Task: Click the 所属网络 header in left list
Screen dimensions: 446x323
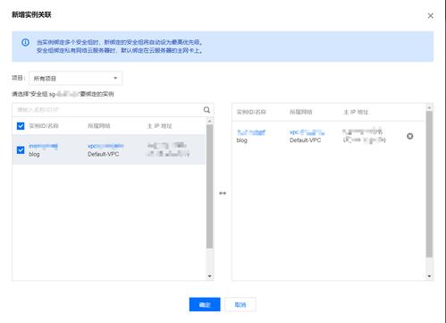Action: (99, 126)
